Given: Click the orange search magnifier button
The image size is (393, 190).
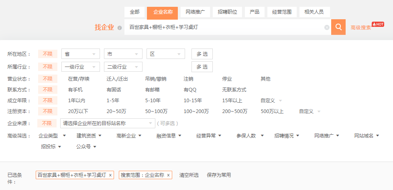Looking at the screenshot, I should click(338, 27).
